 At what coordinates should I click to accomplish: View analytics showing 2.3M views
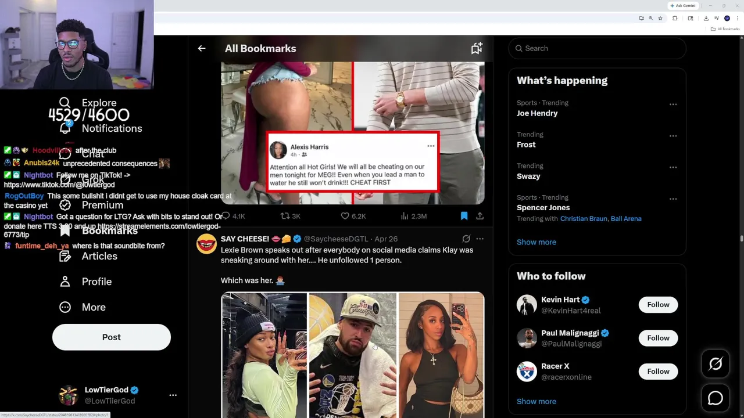coord(413,216)
